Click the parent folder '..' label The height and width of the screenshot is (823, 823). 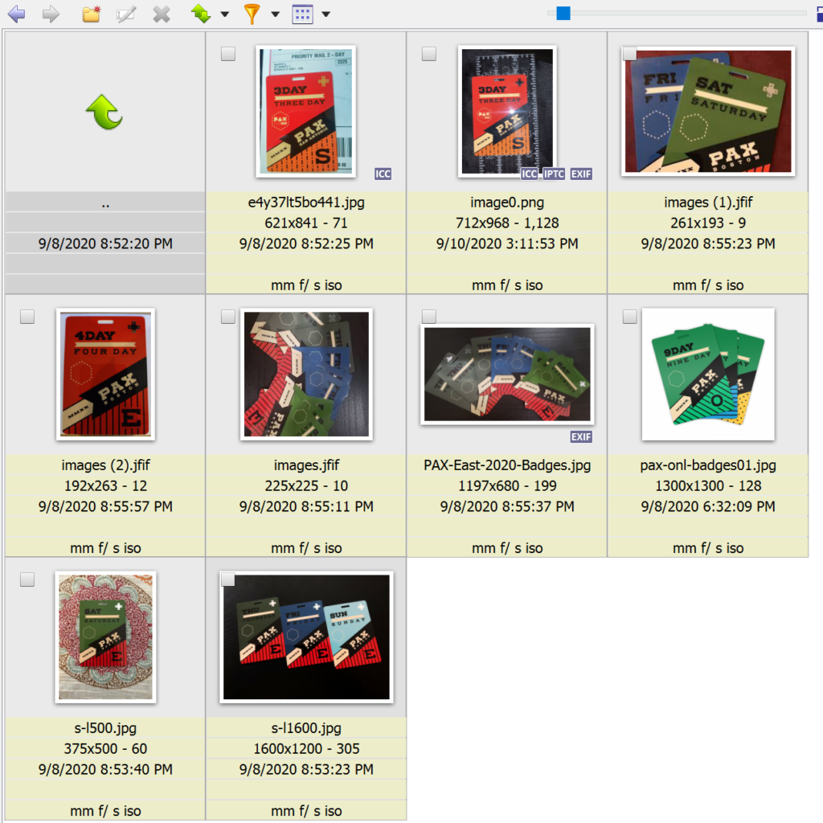[x=105, y=203]
